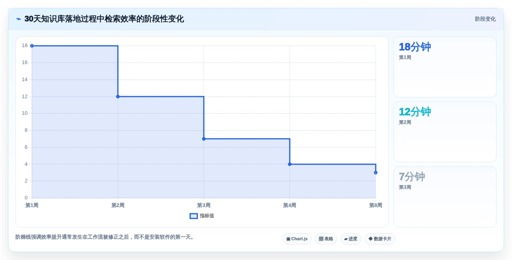The height and width of the screenshot is (260, 512).
Task: Select the 表格 tag chip
Action: [x=326, y=239]
